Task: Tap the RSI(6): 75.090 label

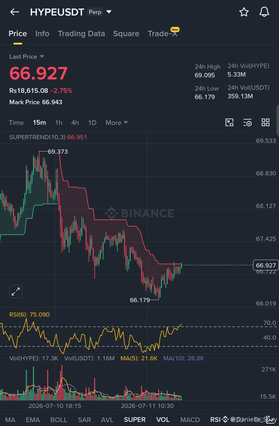Action: click(x=29, y=315)
